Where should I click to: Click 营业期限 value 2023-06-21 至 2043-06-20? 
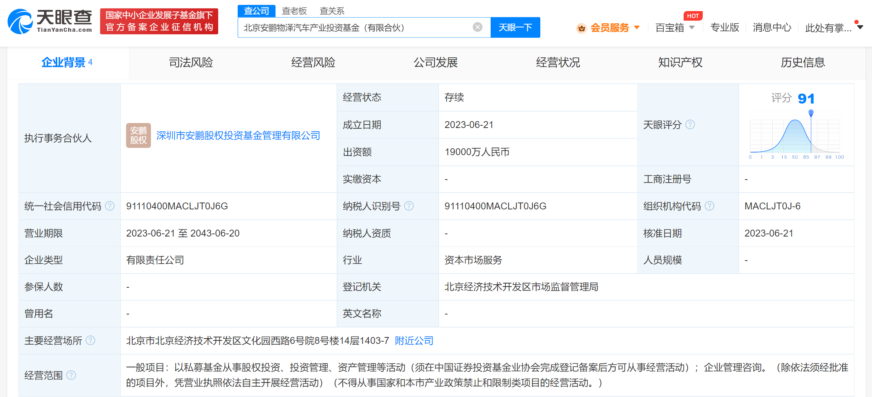[x=183, y=233]
